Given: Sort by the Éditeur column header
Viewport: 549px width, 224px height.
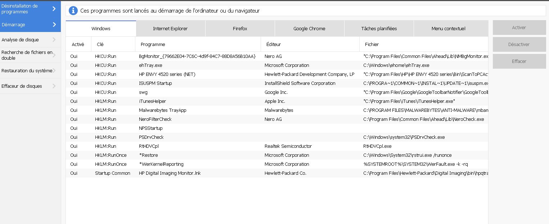Looking at the screenshot, I should [273, 44].
